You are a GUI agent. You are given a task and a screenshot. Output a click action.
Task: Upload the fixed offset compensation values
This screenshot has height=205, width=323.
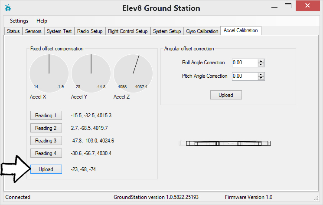click(46, 169)
